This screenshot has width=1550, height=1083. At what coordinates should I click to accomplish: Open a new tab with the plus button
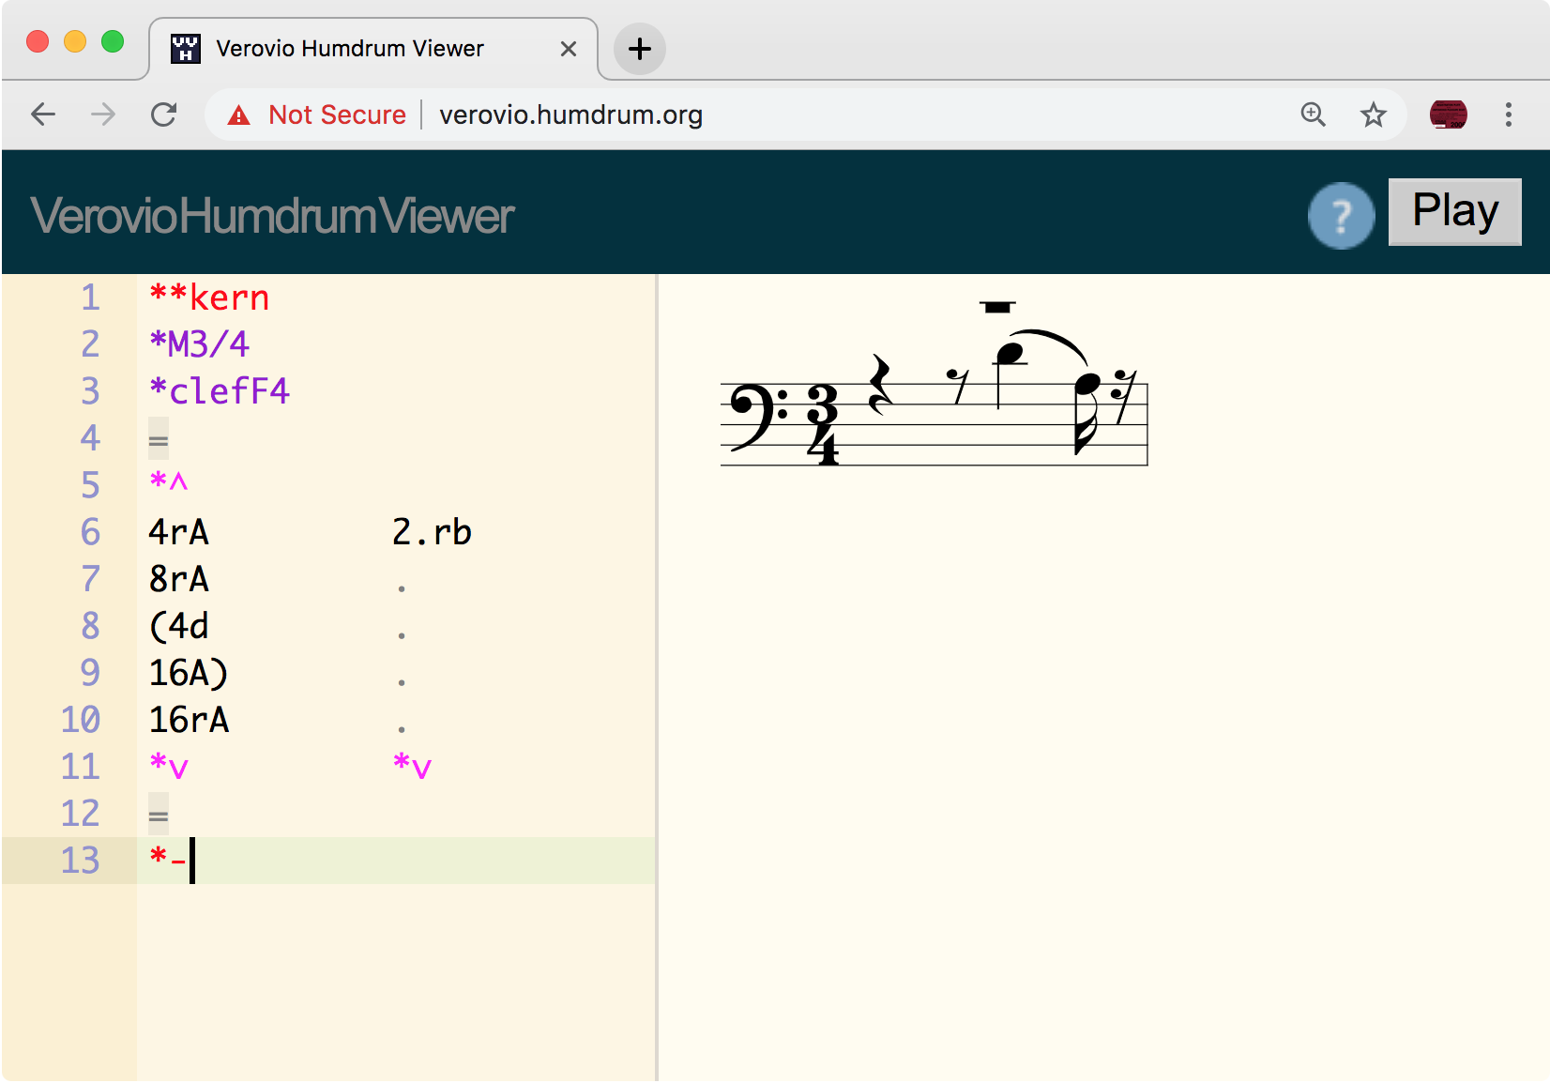639,49
